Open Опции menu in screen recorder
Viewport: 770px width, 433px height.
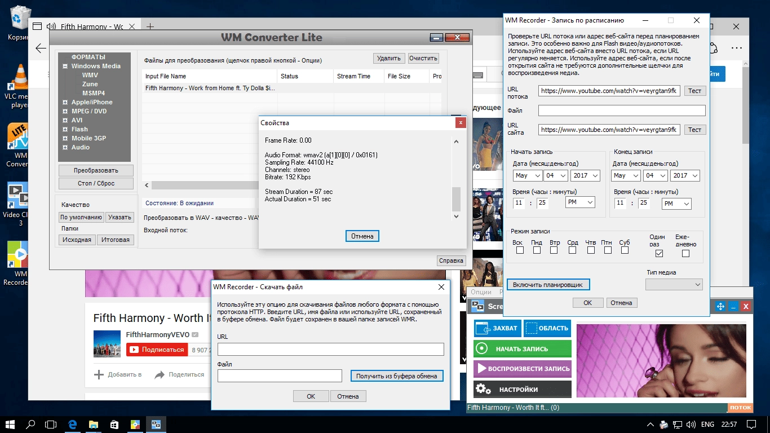pyautogui.click(x=481, y=292)
